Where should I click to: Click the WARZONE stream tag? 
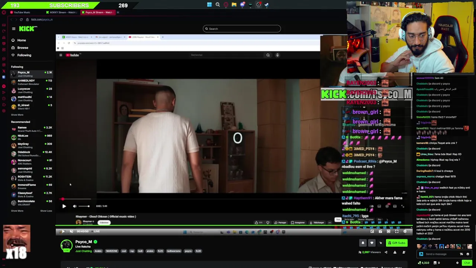click(112, 251)
